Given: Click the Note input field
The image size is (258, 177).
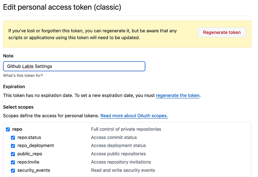Looking at the screenshot, I should (x=74, y=66).
